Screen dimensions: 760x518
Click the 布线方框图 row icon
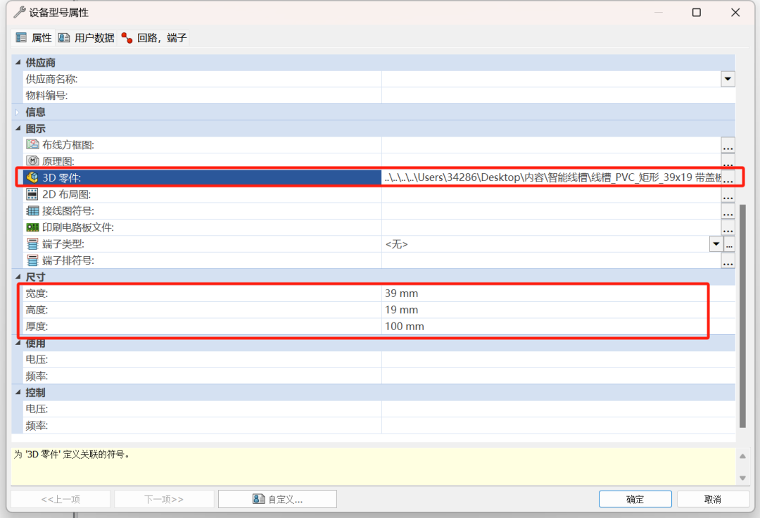click(32, 145)
